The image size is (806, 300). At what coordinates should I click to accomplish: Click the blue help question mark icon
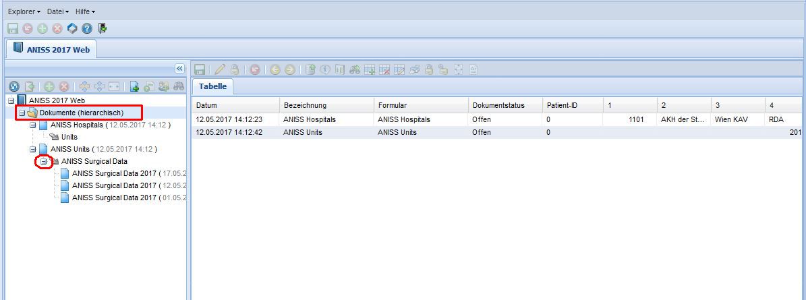click(x=86, y=28)
